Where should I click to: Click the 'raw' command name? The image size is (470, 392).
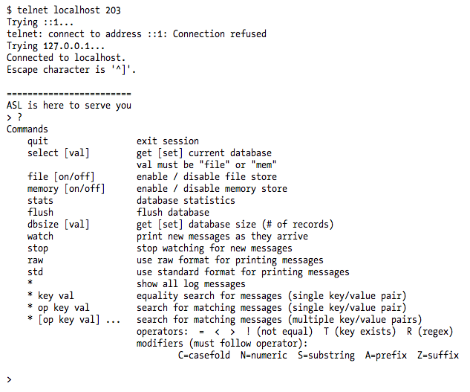[x=35, y=260]
